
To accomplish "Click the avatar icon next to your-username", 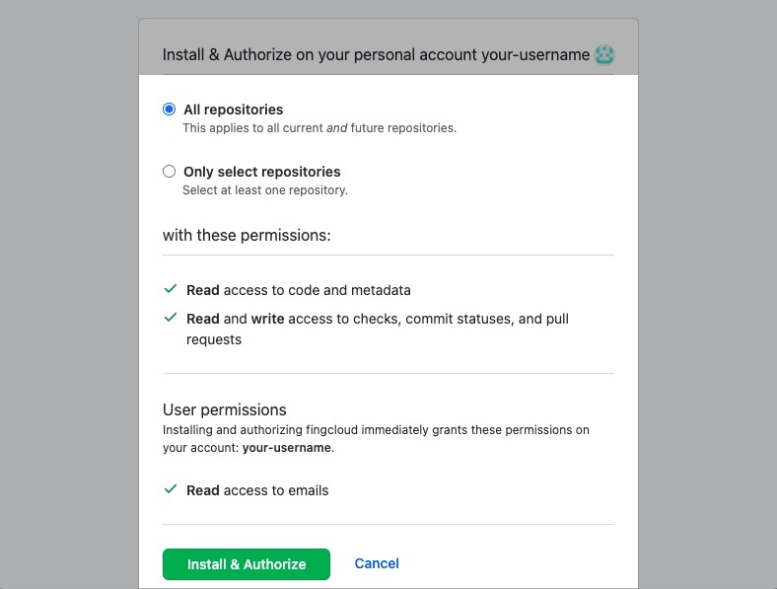I will 605,54.
